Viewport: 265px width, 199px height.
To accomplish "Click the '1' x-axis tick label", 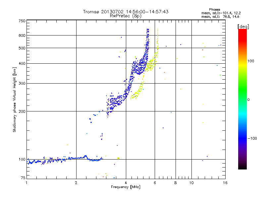I will (26, 183).
